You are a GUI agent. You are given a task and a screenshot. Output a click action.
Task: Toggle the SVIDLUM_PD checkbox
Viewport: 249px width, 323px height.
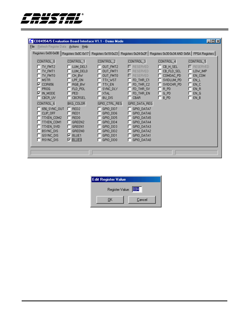pos(160,80)
